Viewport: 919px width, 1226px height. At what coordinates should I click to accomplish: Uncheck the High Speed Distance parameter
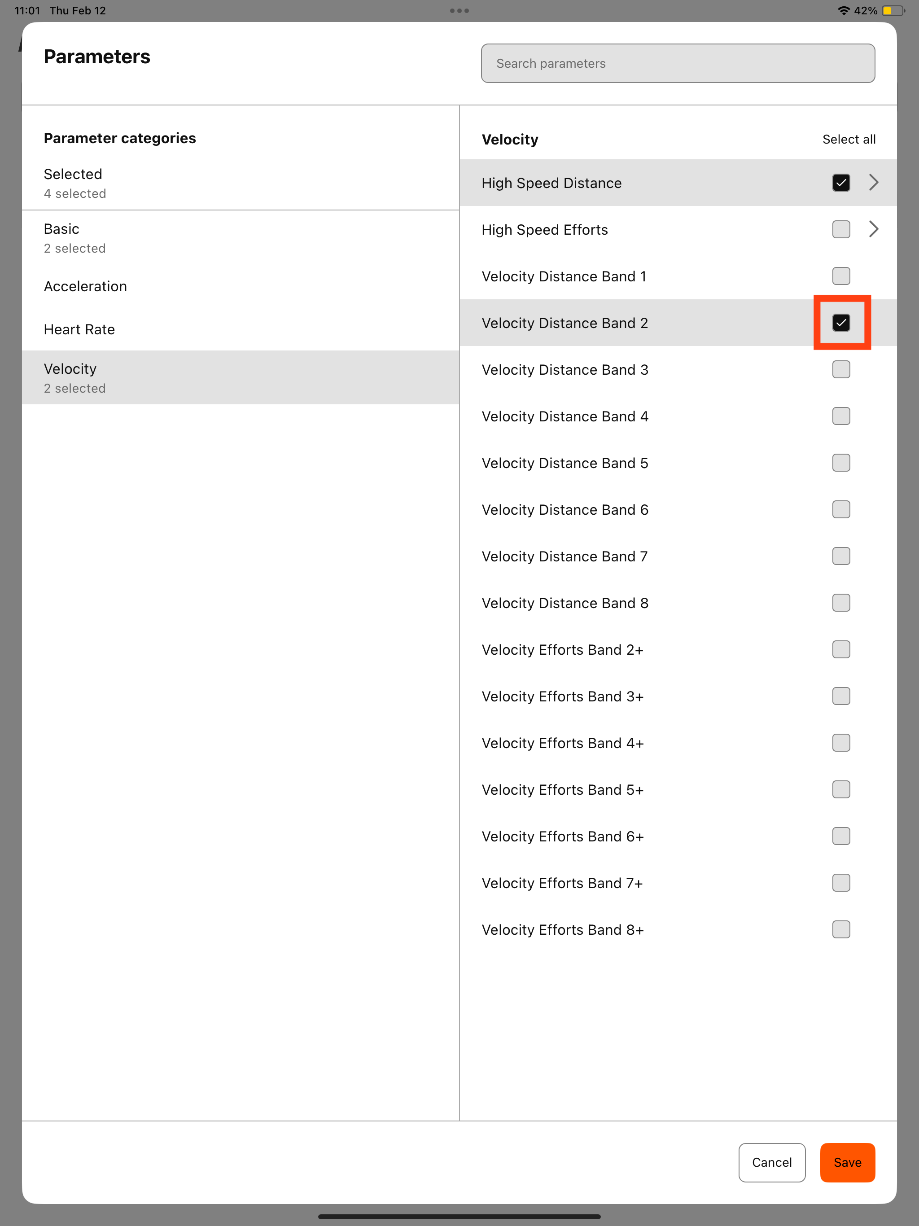[x=841, y=182]
